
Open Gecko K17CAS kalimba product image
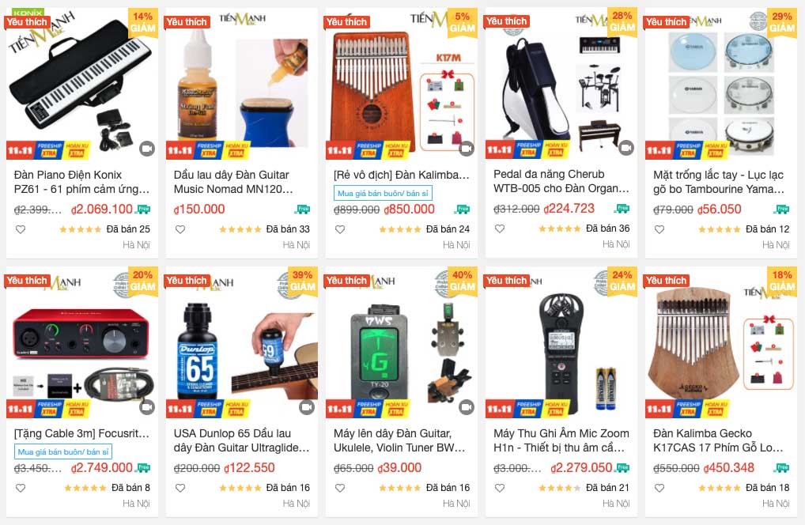721,342
